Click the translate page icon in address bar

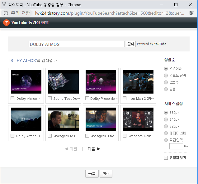click(x=192, y=13)
